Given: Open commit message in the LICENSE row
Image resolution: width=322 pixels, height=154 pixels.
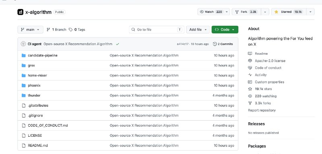Looking at the screenshot, I should click(x=144, y=136).
